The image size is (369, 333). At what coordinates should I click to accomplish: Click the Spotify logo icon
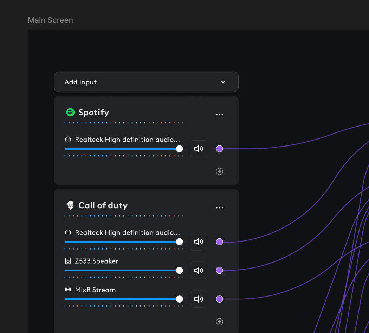click(x=70, y=113)
